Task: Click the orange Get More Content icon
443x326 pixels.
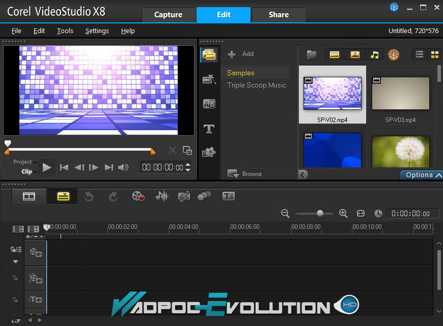Action: pyautogui.click(x=394, y=55)
